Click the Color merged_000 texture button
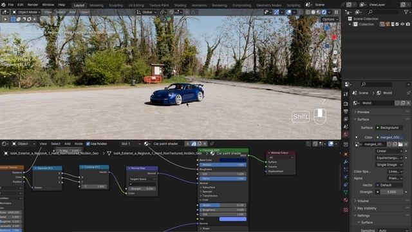This screenshot has height=232, width=412. pyautogui.click(x=389, y=137)
